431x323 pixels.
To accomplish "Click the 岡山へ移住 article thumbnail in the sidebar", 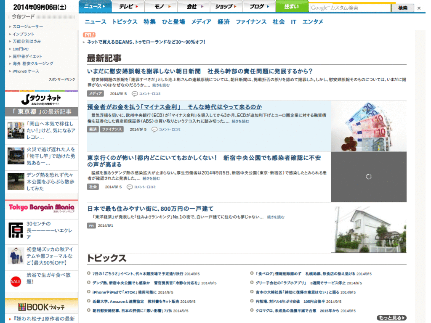I will [x=16, y=130].
